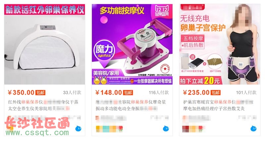The height and width of the screenshot is (141, 265).
Task: Open the infrared ovary care device product image
Action: click(x=45, y=44)
